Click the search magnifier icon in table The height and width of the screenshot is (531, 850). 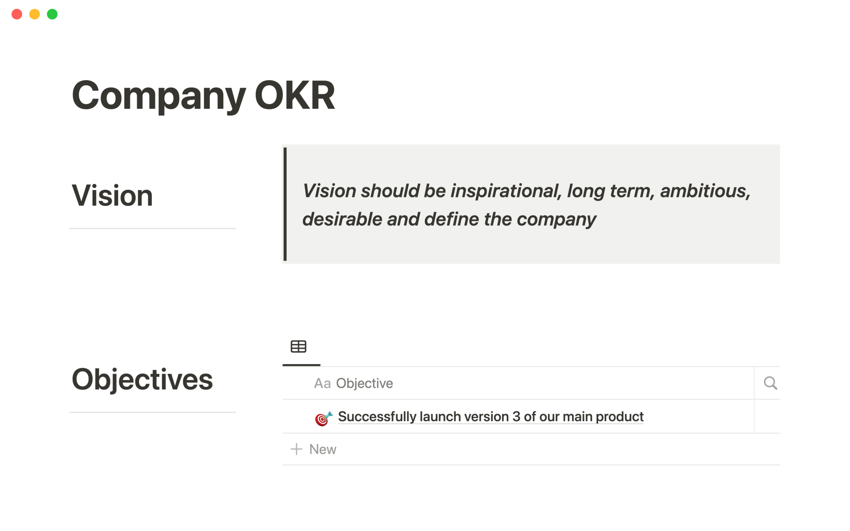point(770,383)
